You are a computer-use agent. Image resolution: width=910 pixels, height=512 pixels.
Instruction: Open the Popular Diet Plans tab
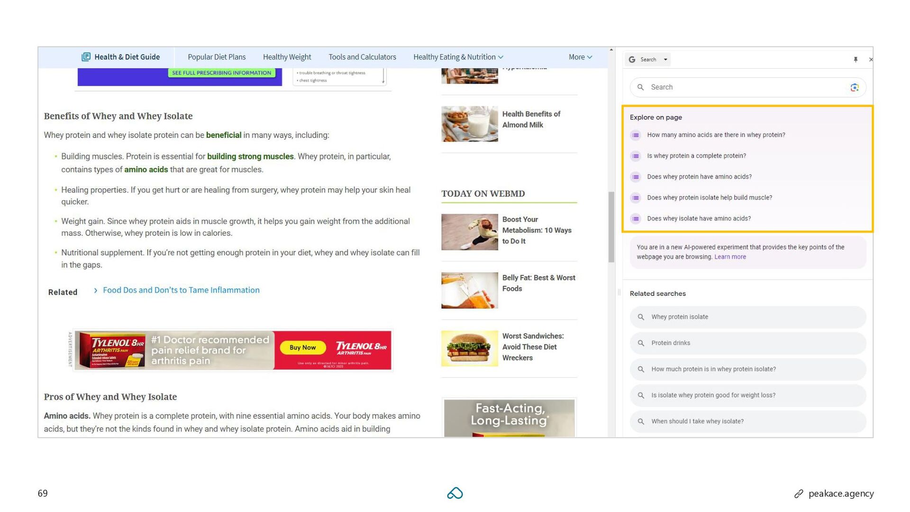(217, 57)
